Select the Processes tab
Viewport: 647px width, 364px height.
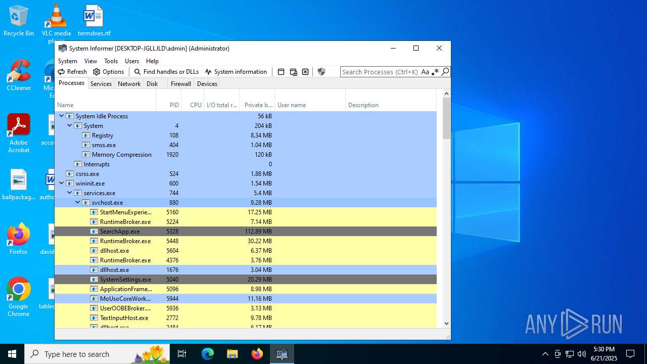71,83
